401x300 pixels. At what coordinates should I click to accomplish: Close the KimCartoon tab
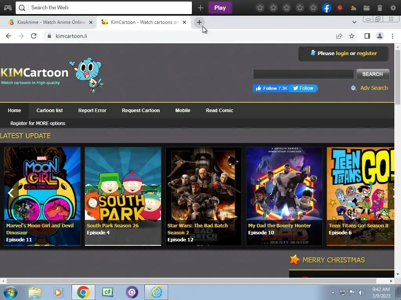(184, 22)
